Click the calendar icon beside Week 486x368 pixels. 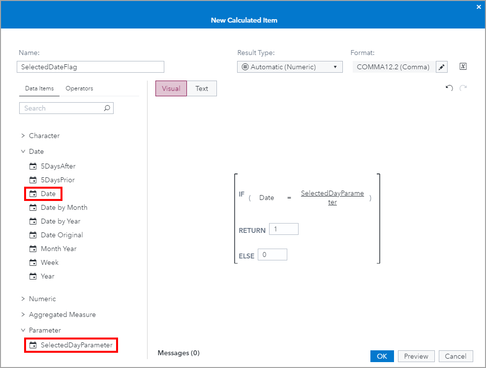(x=33, y=262)
